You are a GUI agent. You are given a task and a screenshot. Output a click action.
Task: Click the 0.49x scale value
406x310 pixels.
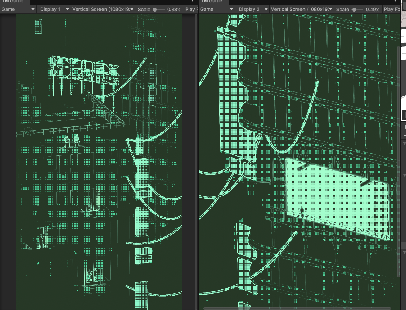pos(372,10)
